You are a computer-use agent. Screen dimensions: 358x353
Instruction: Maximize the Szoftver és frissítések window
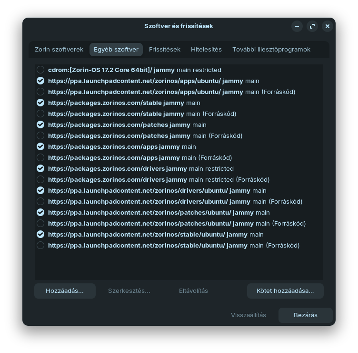(312, 26)
